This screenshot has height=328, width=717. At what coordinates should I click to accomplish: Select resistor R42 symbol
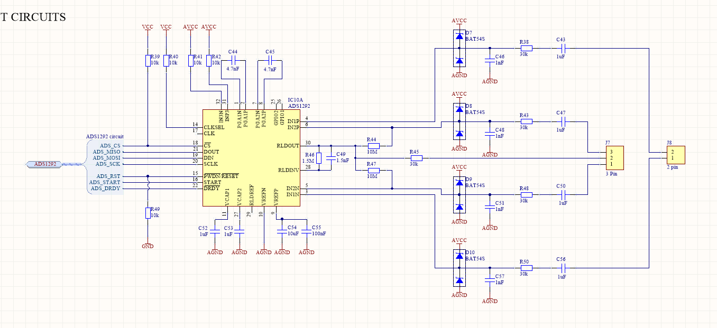209,60
